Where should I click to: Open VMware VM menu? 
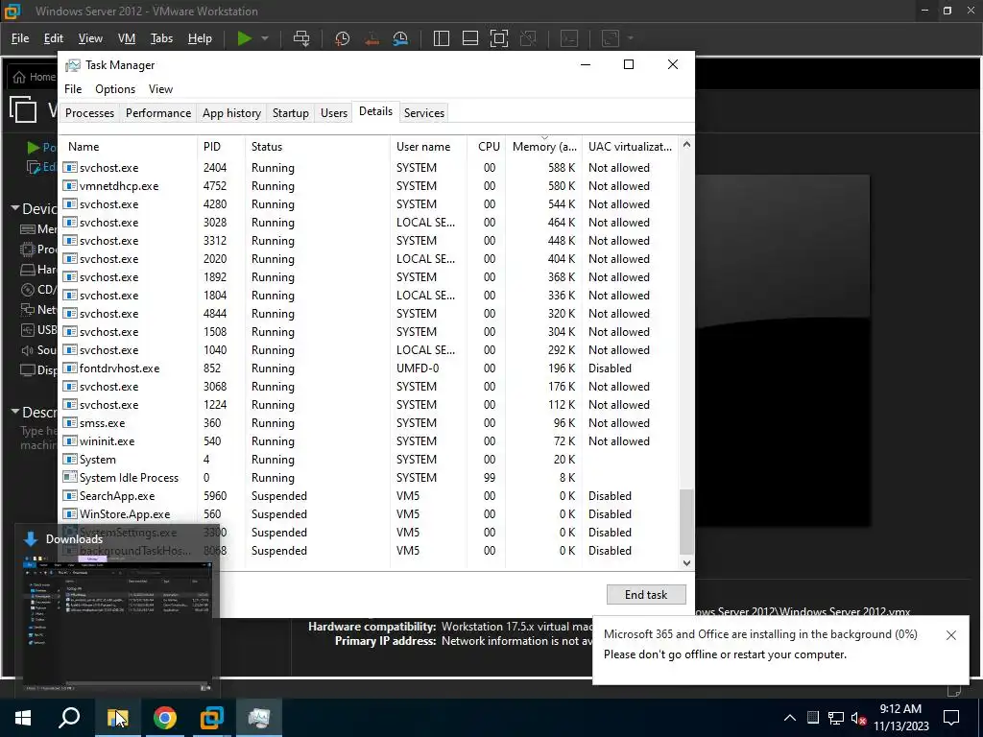[127, 38]
